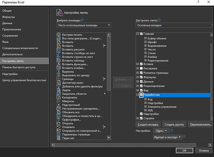Click the Создать группу button

174,125
